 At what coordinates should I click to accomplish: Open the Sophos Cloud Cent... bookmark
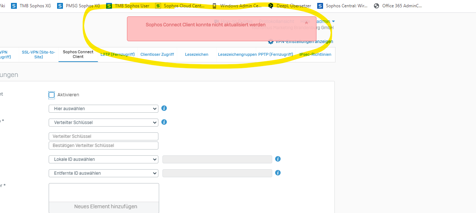pos(180,6)
